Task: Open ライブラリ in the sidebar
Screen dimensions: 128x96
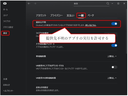Action: point(7,21)
